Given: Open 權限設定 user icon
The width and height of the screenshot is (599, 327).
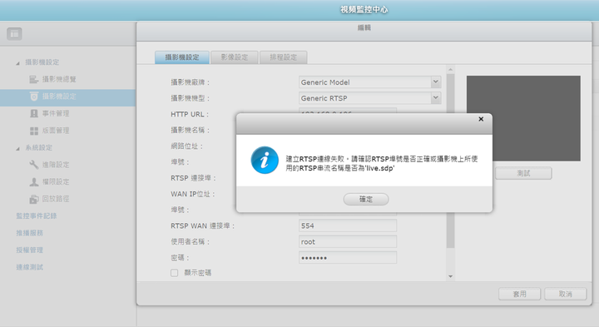Looking at the screenshot, I should pyautogui.click(x=34, y=182).
